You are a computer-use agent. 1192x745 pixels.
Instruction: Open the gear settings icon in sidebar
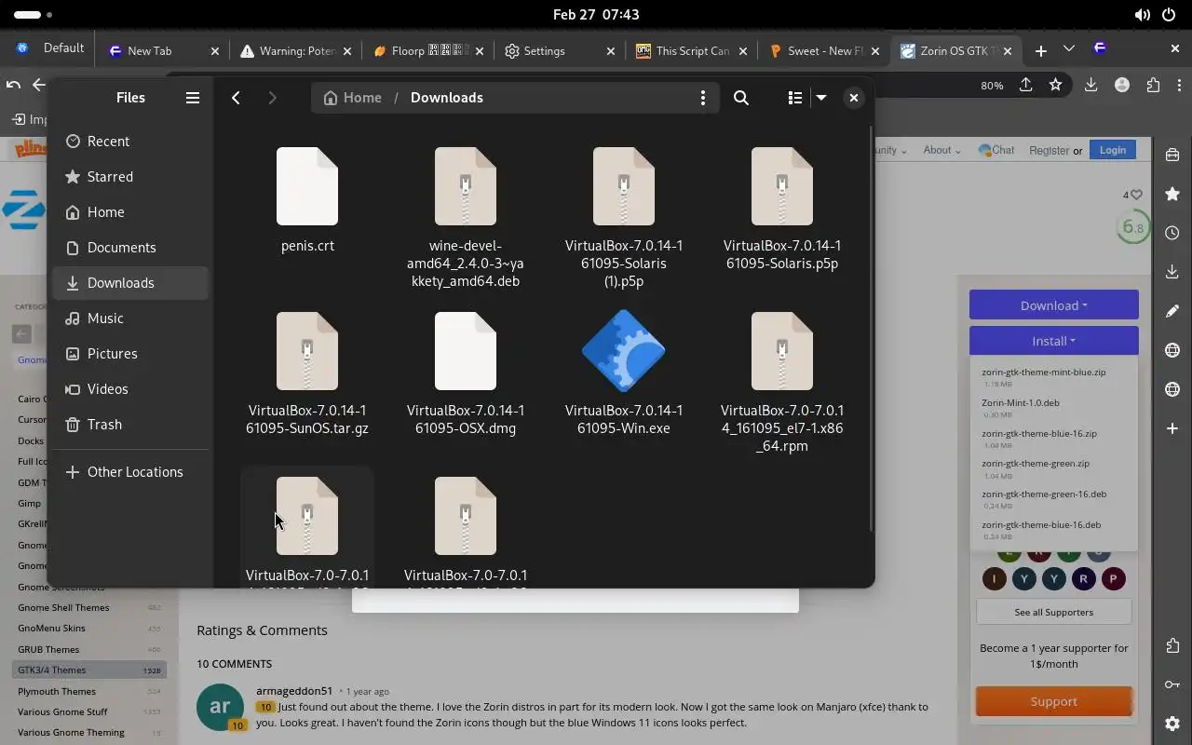pyautogui.click(x=1172, y=724)
